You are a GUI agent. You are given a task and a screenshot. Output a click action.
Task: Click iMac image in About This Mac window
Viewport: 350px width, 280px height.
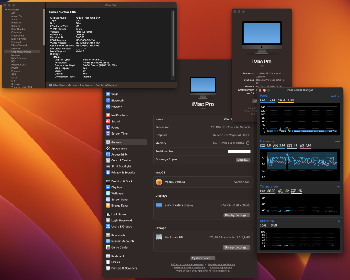[x=262, y=38]
